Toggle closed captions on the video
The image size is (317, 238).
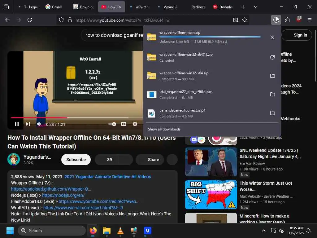124,124
